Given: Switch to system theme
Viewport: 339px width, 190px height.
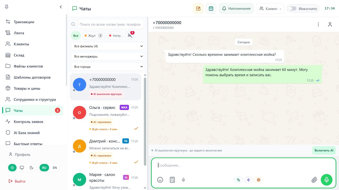Looking at the screenshot, I should [x=22, y=168].
